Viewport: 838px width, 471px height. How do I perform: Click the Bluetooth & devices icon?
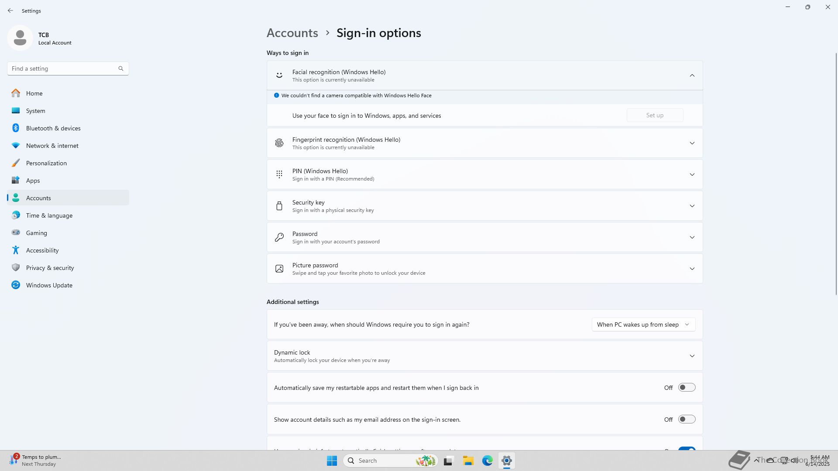click(16, 128)
